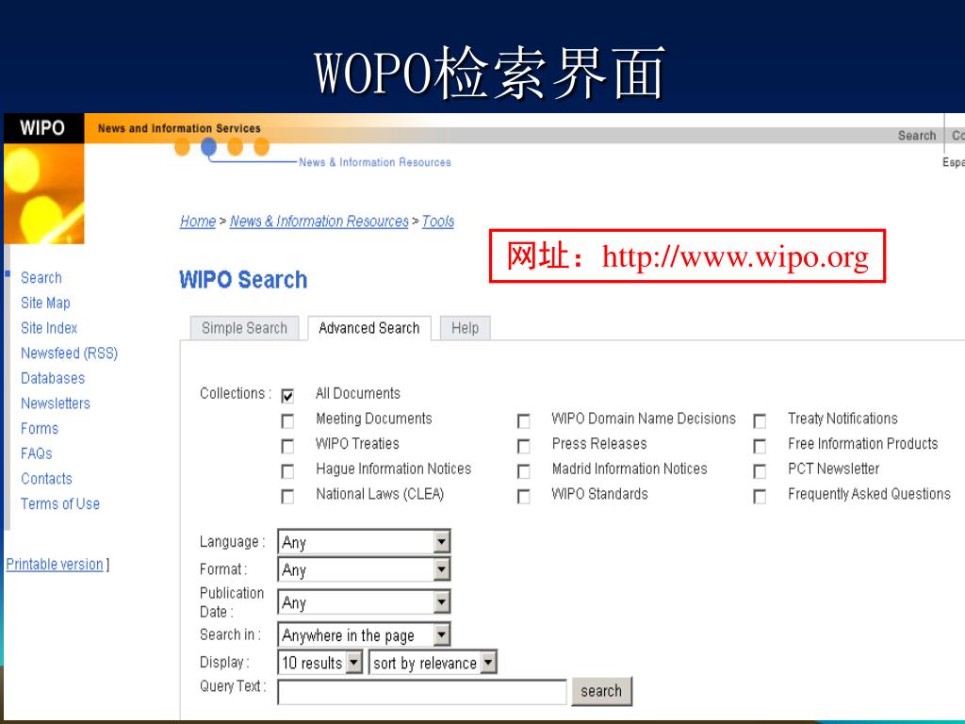Expand the Format dropdown

(x=364, y=569)
